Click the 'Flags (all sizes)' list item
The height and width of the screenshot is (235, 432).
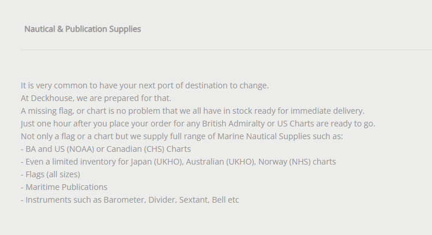pos(52,174)
